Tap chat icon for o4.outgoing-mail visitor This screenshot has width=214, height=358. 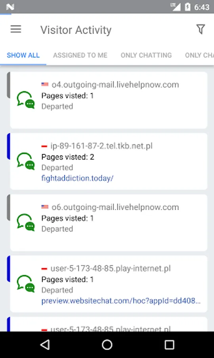(26, 100)
